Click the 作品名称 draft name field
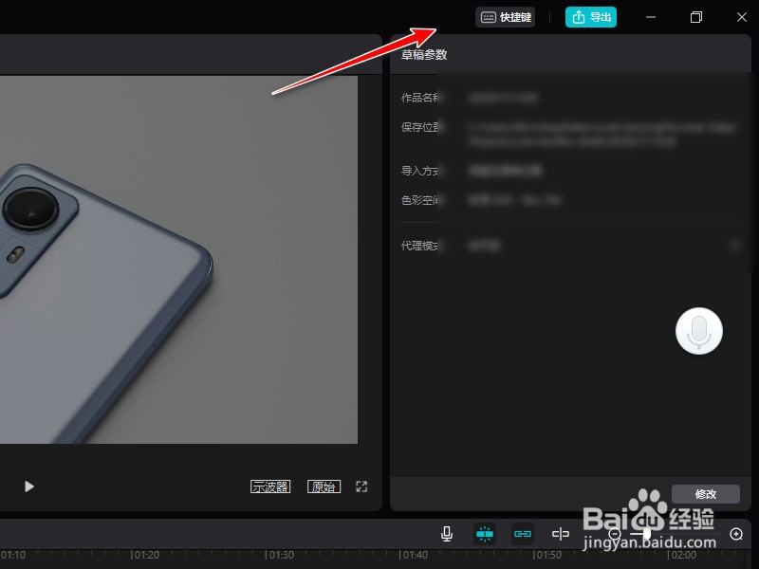This screenshot has width=759, height=569. [x=503, y=98]
